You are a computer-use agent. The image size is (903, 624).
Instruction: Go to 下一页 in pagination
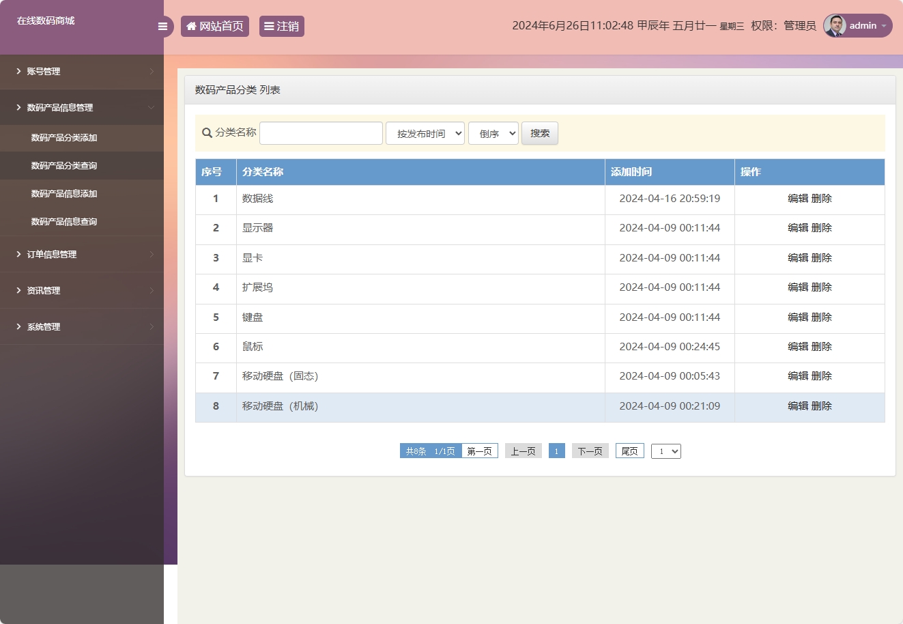pyautogui.click(x=590, y=451)
